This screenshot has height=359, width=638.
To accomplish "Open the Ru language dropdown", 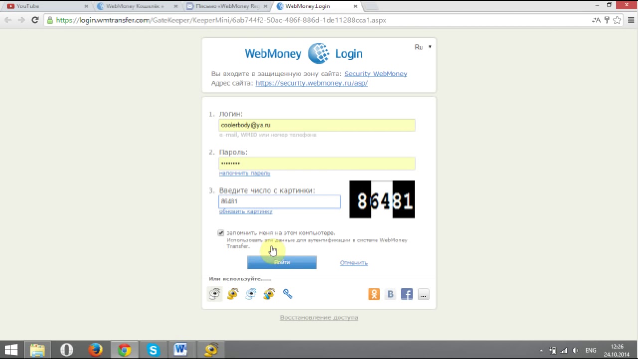I will click(x=423, y=47).
